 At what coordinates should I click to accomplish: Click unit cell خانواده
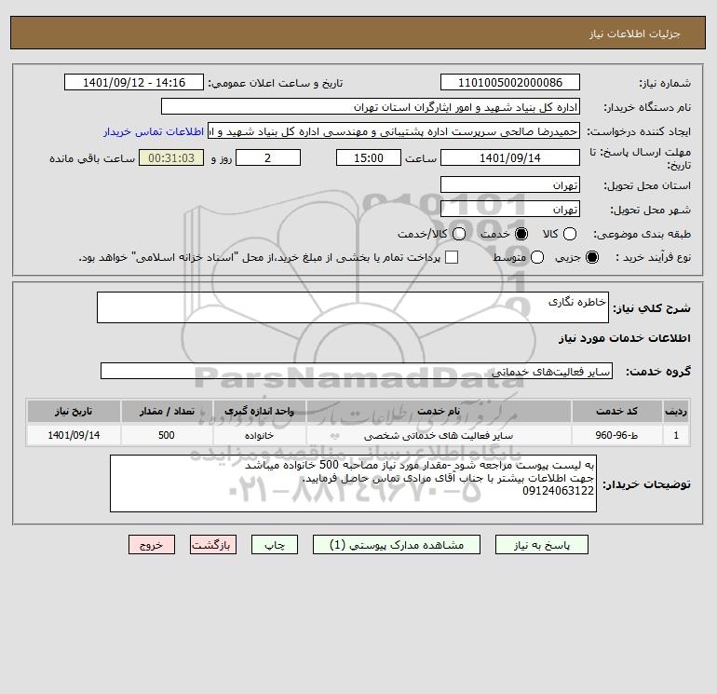click(x=259, y=435)
